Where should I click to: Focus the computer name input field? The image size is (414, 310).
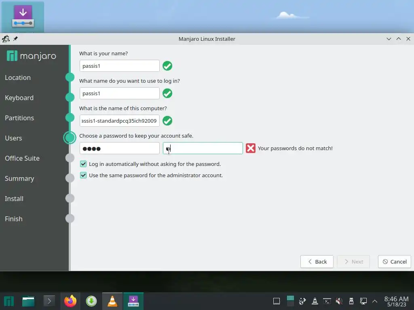tap(120, 121)
